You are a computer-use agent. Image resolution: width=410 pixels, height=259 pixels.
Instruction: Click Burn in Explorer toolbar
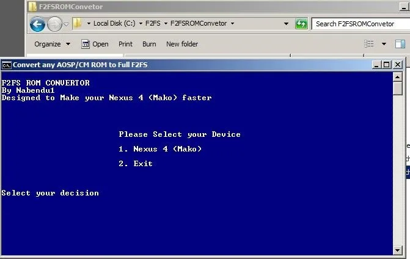click(149, 44)
